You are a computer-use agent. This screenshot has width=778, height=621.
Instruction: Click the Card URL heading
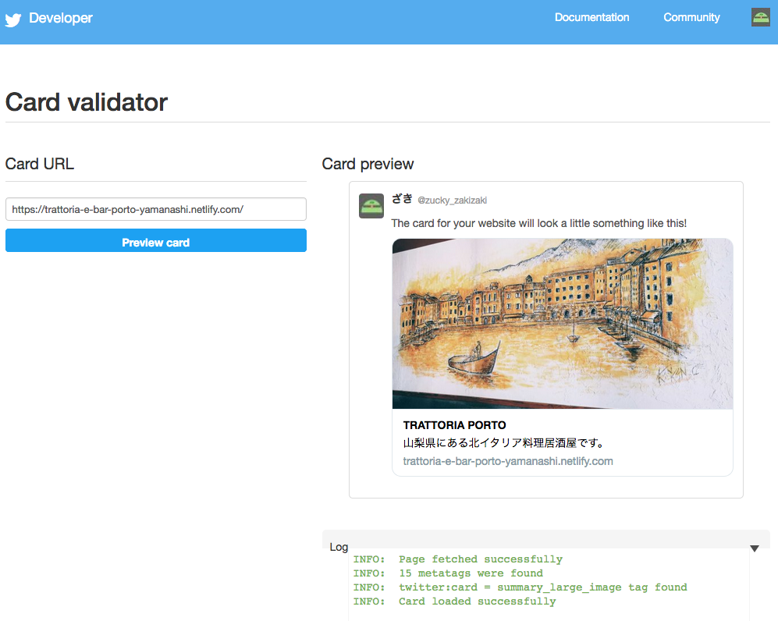tap(40, 164)
